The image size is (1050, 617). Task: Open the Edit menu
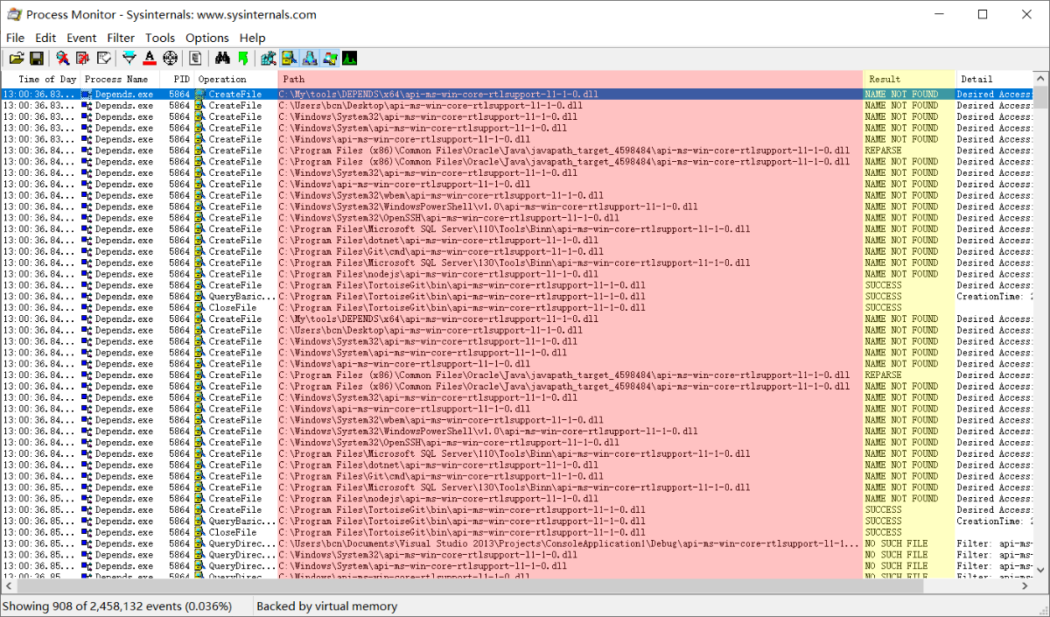[x=45, y=38]
